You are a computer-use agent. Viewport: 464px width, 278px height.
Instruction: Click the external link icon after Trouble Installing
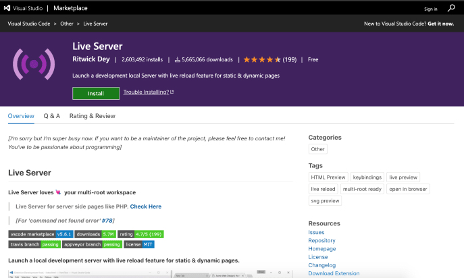[172, 92]
